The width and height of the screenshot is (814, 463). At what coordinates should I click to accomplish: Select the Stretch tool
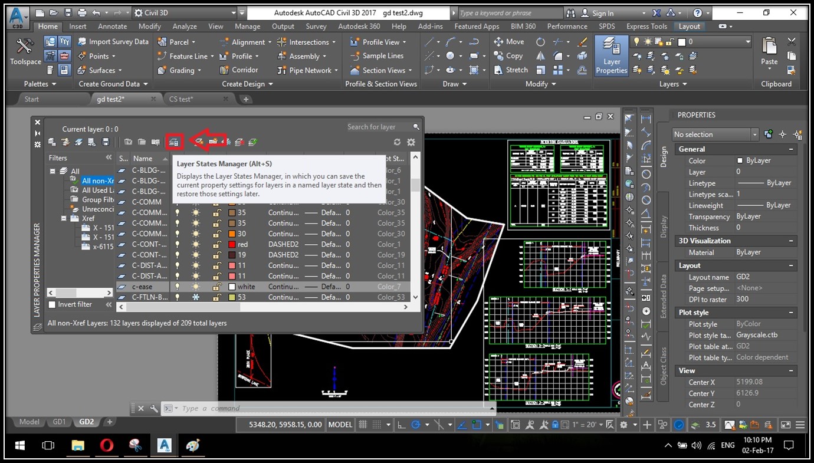(510, 70)
